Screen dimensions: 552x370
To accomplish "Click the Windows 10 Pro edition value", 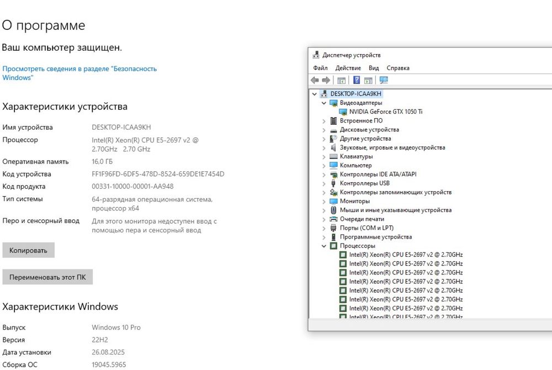I will pos(116,327).
